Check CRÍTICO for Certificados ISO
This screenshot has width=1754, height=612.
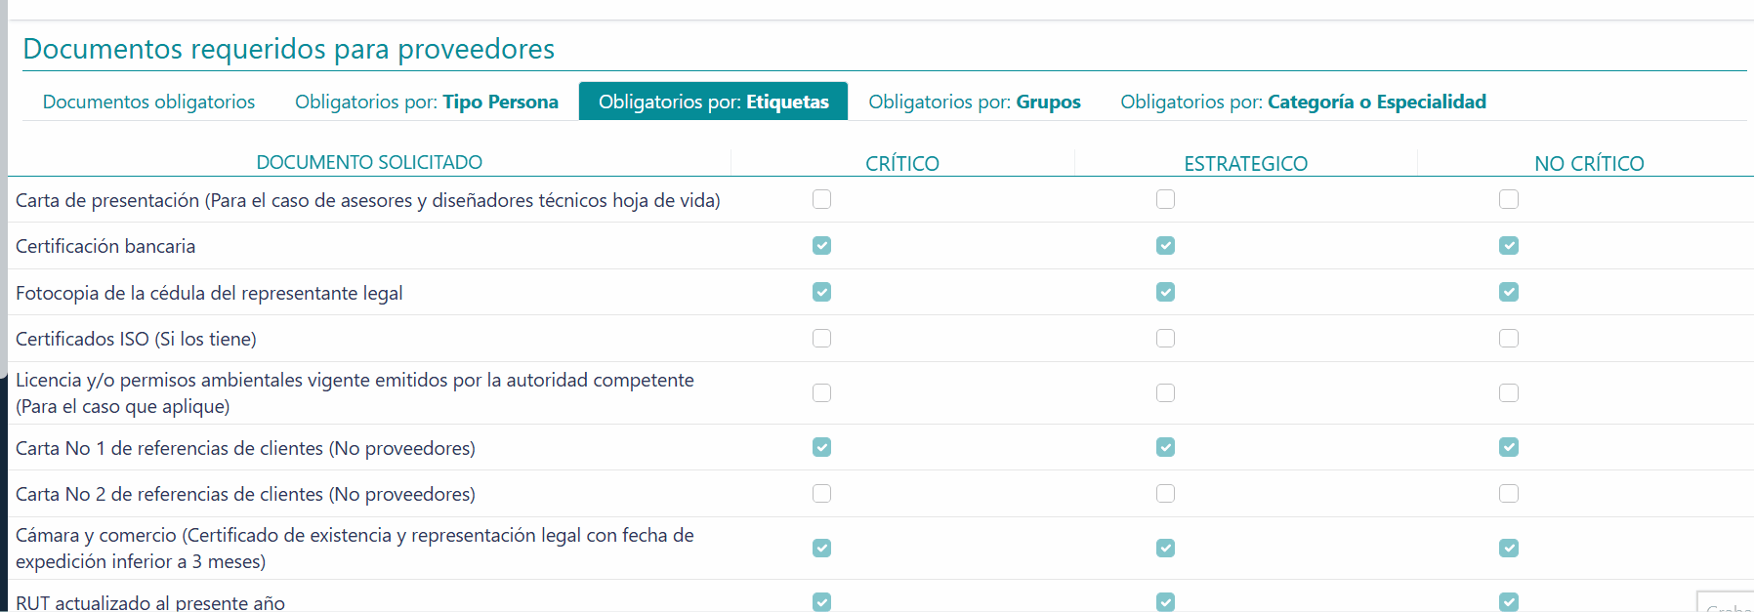click(822, 339)
